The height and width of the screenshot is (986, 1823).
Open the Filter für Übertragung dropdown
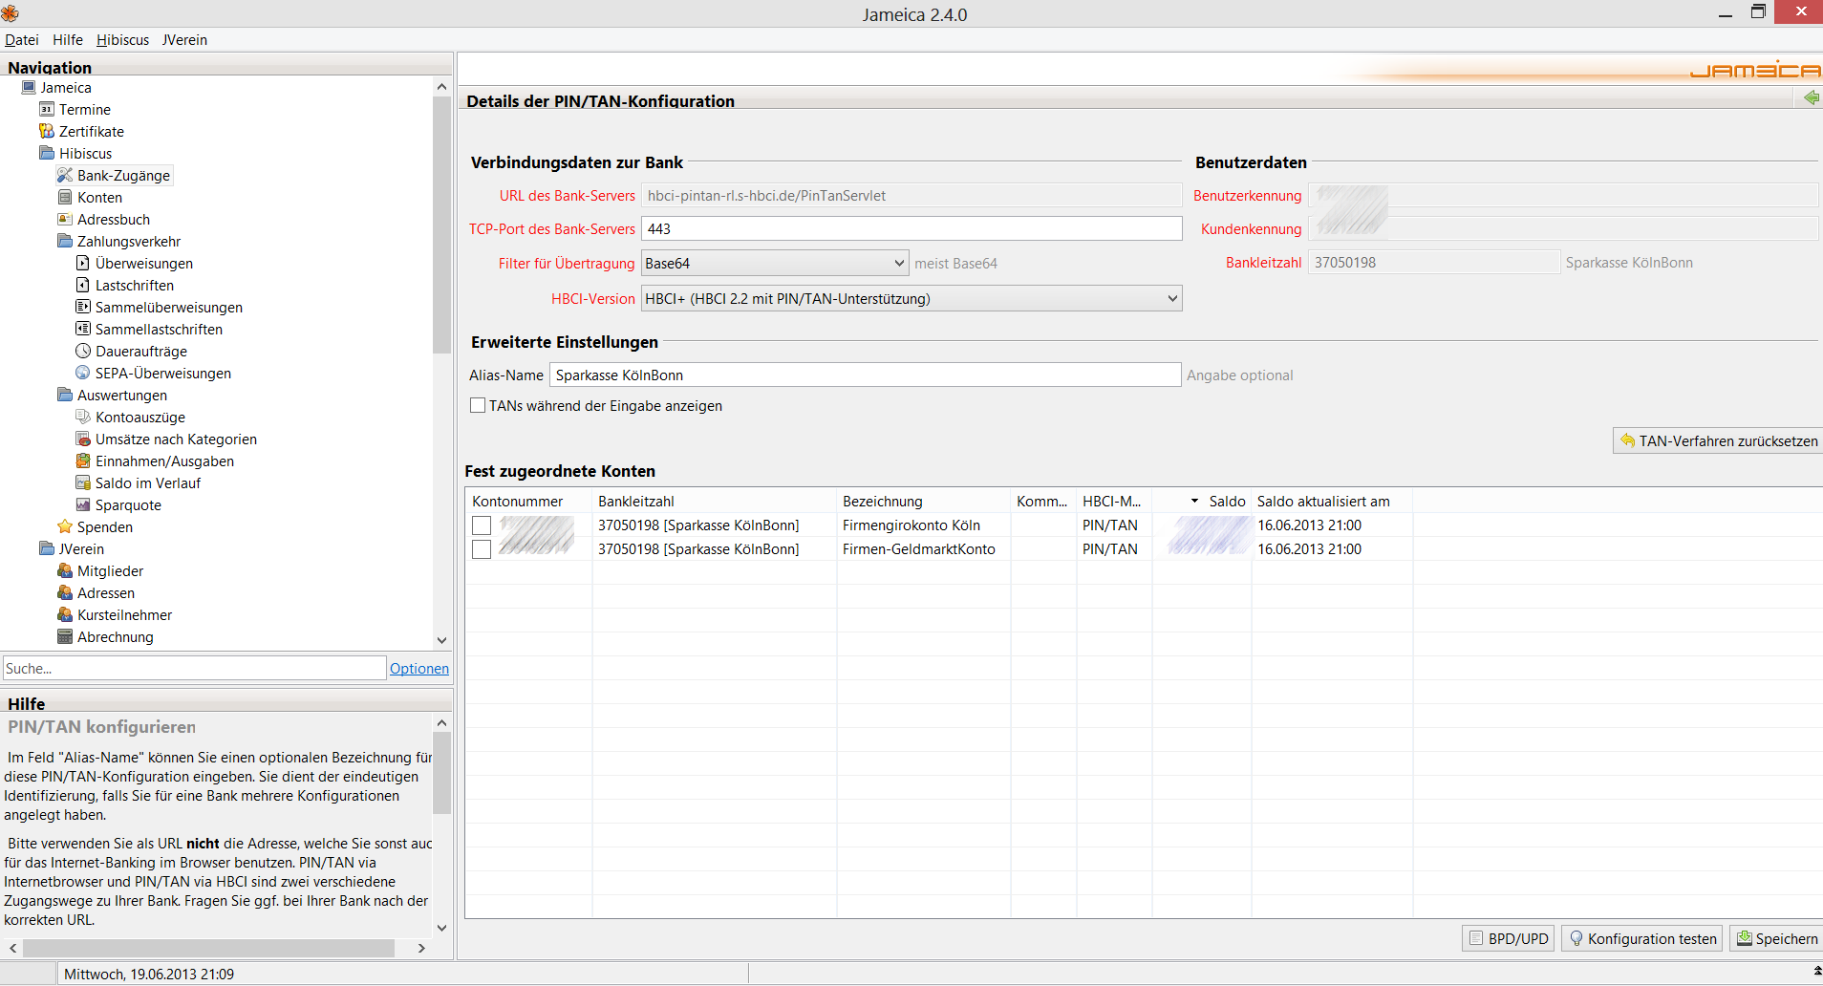click(x=775, y=263)
